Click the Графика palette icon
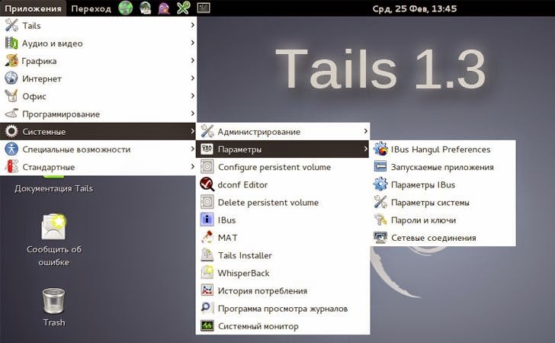This screenshot has width=555, height=343. tap(11, 61)
